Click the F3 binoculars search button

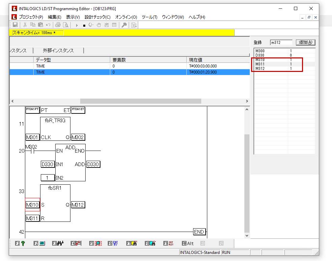pyautogui.click(x=57, y=243)
